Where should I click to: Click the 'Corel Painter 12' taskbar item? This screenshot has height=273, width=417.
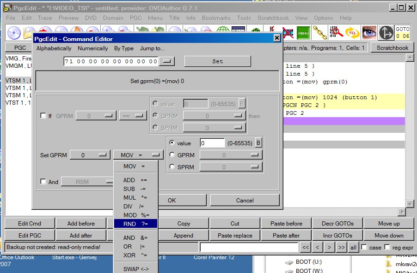click(214, 257)
